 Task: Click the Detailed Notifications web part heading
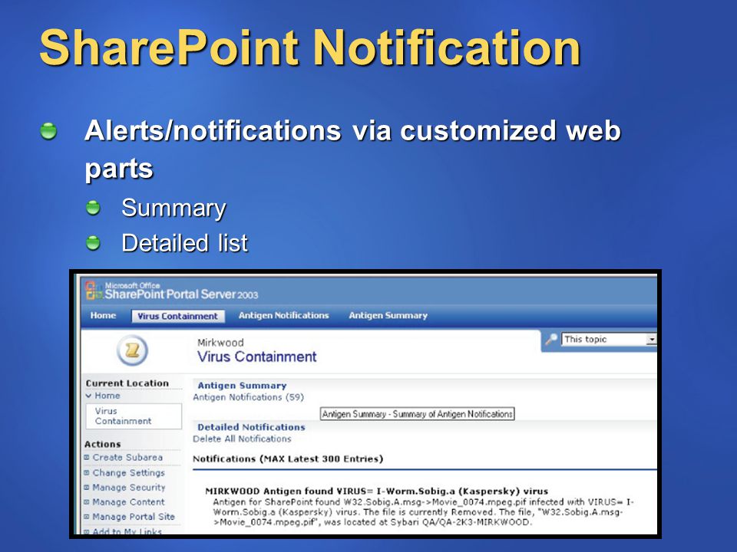[251, 427]
